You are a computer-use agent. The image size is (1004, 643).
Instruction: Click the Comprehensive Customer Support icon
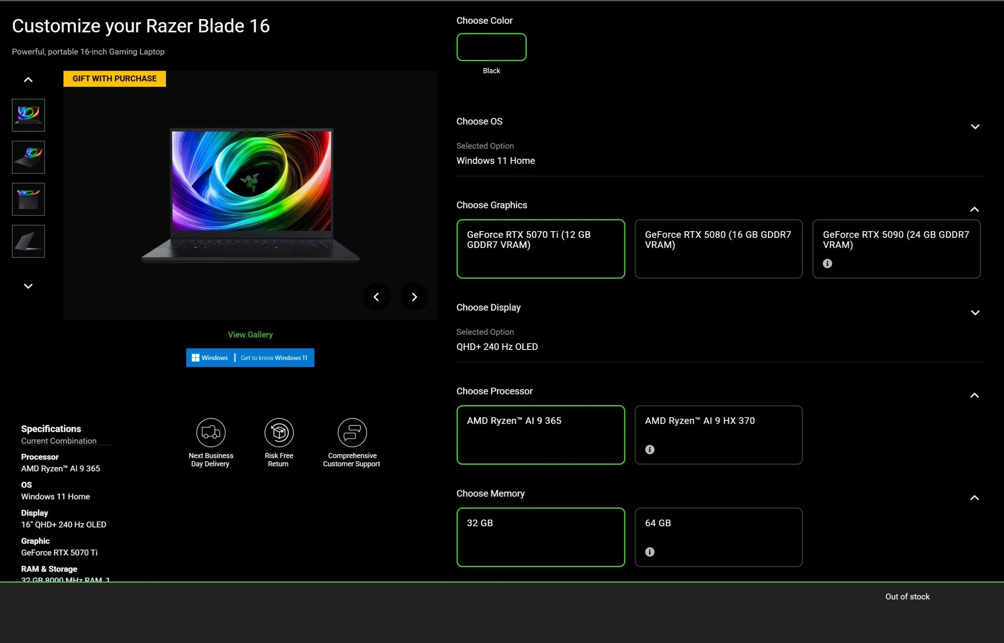pos(352,432)
